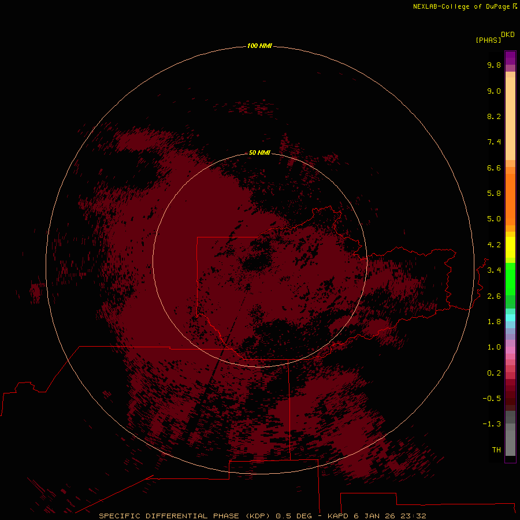Click the -1.3 legend value
Screen dimensions: 520x520
492,424
